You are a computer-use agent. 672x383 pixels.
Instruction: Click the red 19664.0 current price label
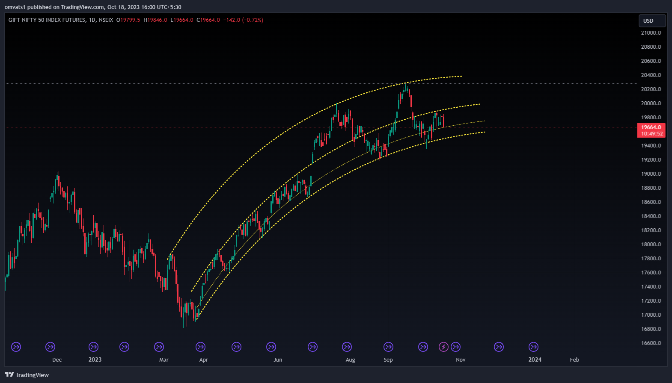point(651,127)
